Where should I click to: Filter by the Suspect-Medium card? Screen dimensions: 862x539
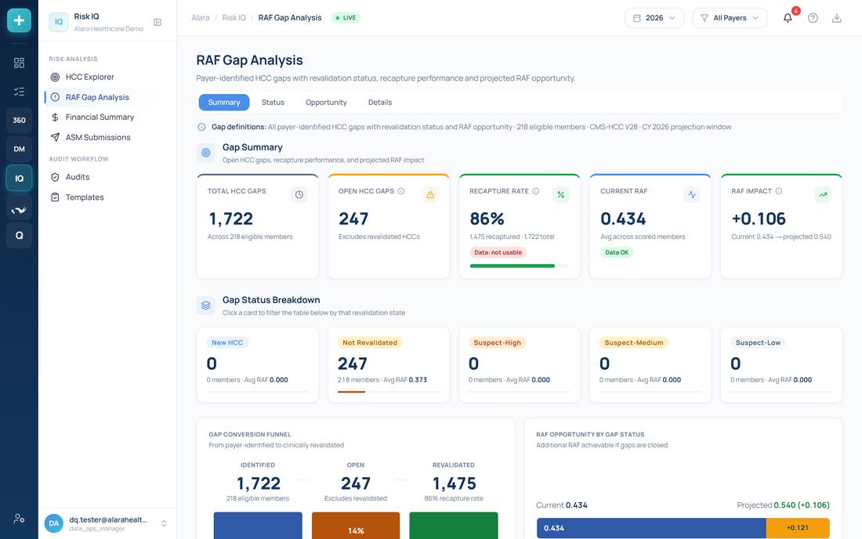(x=650, y=365)
